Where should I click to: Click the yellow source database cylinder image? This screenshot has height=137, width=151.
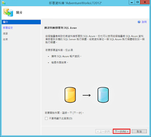[70, 95]
